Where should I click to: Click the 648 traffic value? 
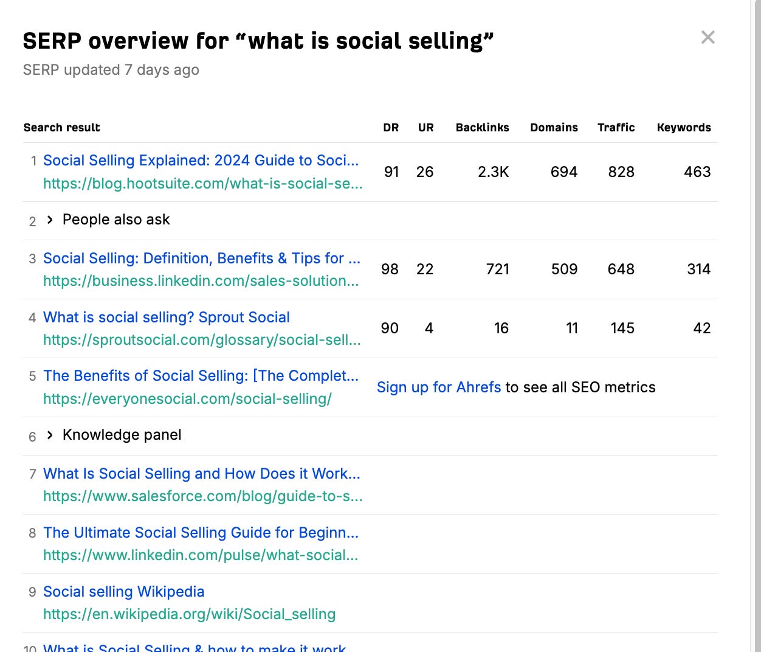point(621,269)
